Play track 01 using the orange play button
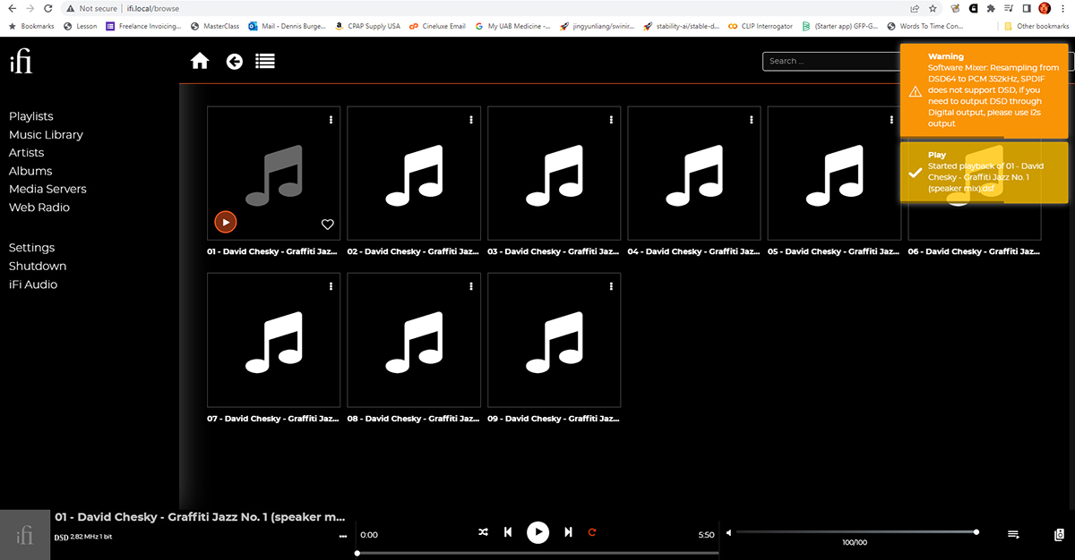This screenshot has width=1075, height=560. [226, 222]
